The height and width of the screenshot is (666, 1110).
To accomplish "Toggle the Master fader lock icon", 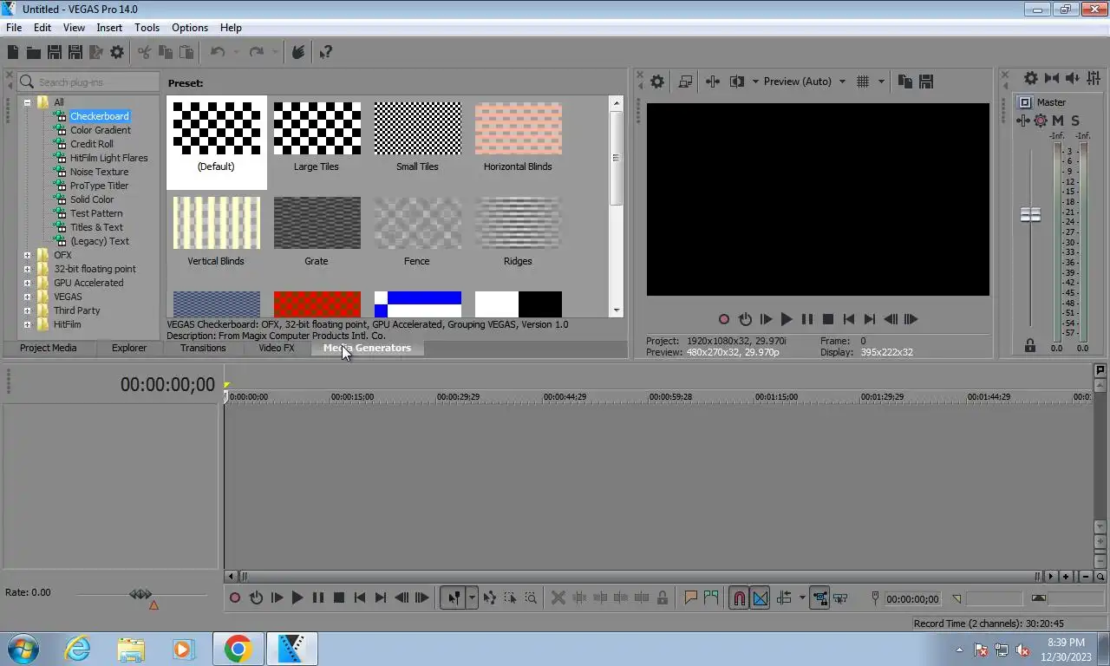I will click(1030, 345).
